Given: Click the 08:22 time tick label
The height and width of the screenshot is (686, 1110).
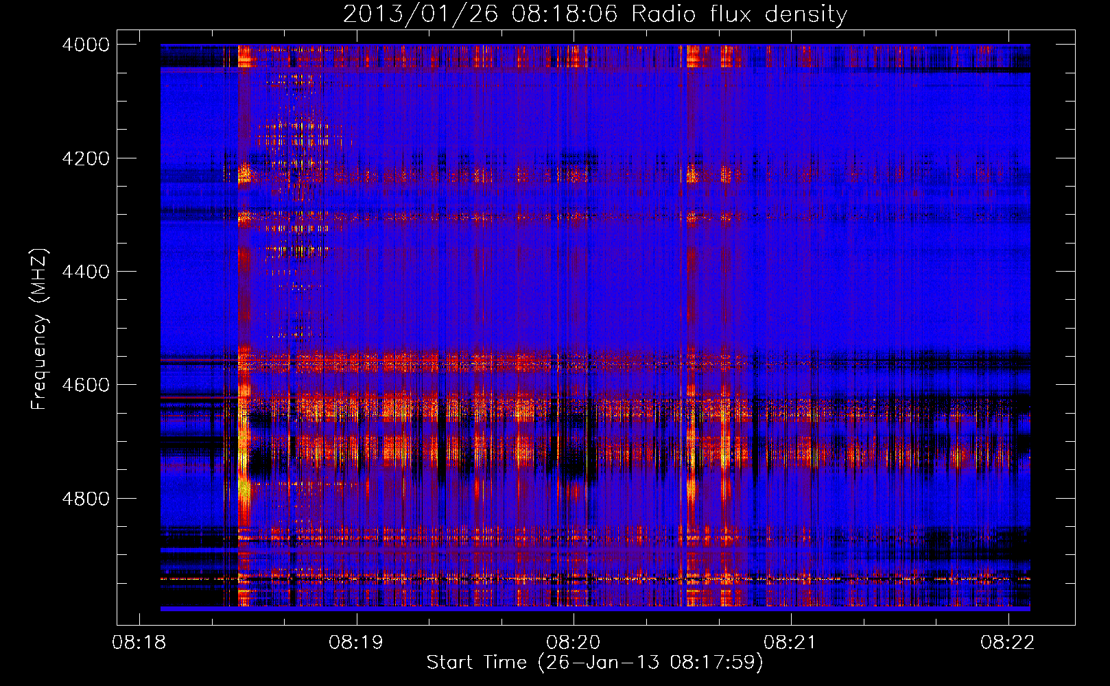Looking at the screenshot, I should coord(1008,643).
